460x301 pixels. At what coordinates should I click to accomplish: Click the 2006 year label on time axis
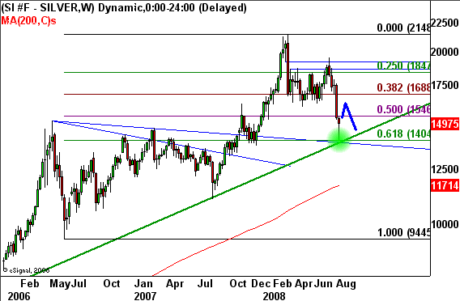click(x=19, y=295)
